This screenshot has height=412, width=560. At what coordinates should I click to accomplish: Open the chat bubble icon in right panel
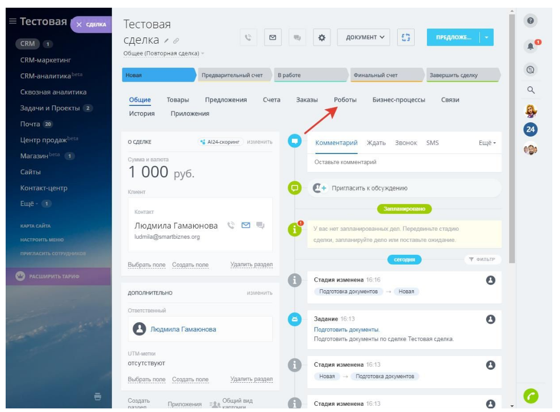(x=530, y=70)
